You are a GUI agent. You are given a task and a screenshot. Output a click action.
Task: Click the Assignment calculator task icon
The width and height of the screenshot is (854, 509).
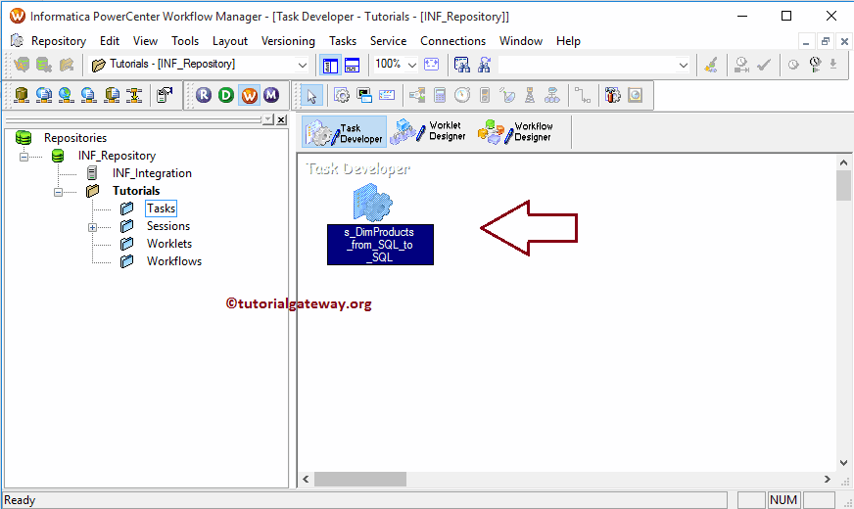pos(440,96)
